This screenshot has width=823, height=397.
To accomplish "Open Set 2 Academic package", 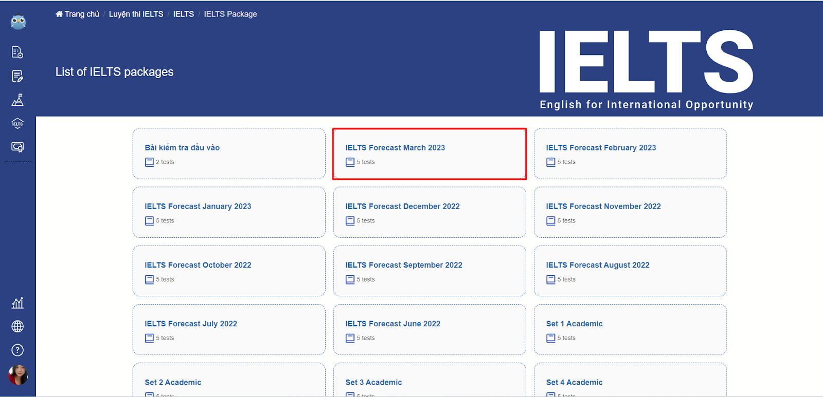I will pos(229,380).
